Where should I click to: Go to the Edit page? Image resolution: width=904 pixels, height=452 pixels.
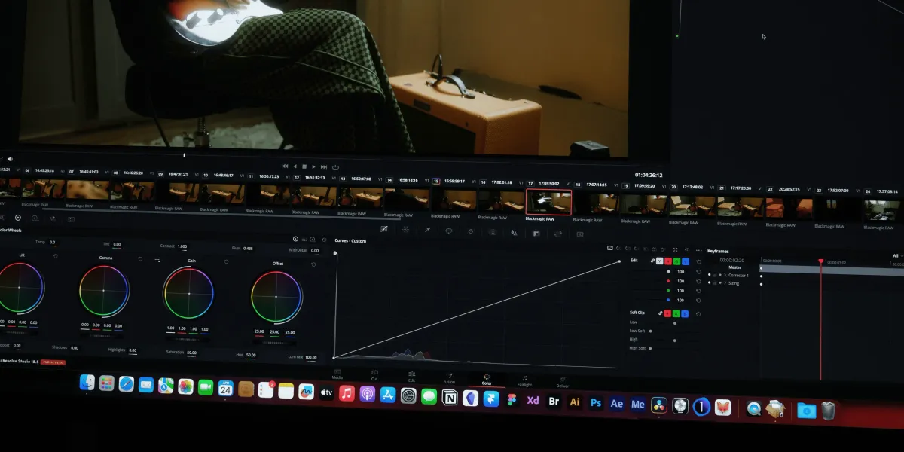pyautogui.click(x=412, y=376)
